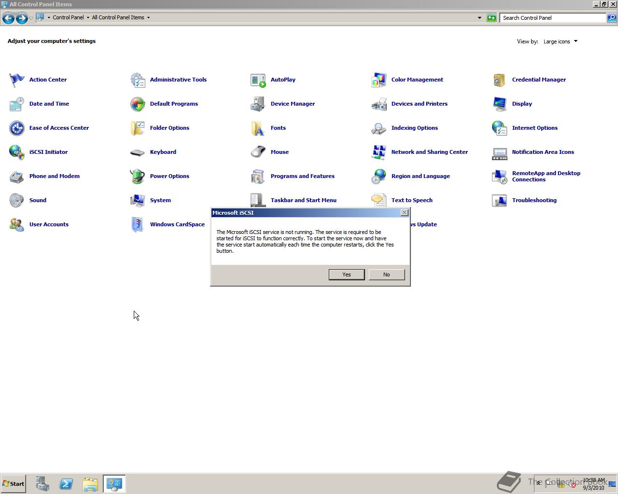Open the System link
Screen dimensions: 618x494
coord(160,200)
